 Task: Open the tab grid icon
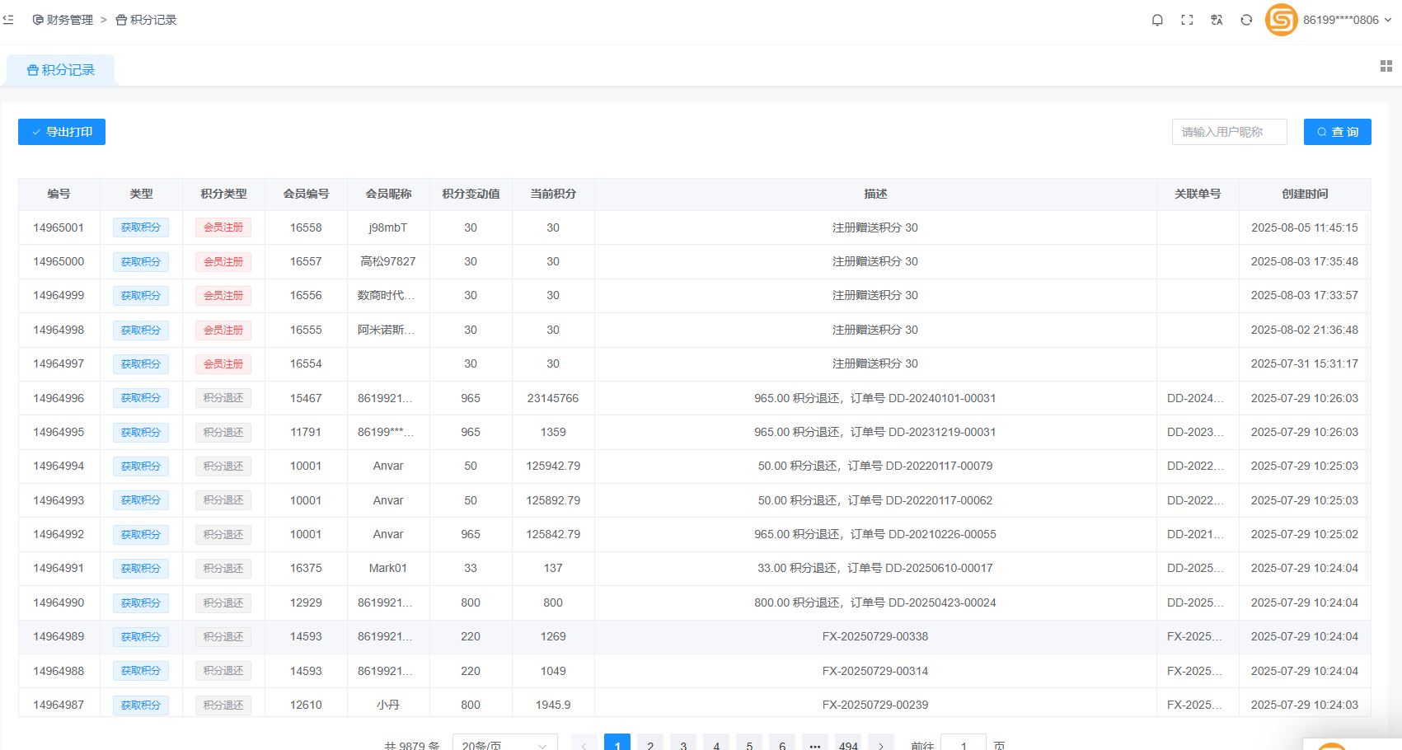[x=1386, y=66]
